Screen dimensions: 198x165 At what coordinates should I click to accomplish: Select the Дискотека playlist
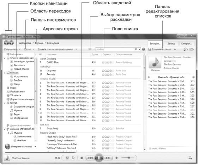19,65
